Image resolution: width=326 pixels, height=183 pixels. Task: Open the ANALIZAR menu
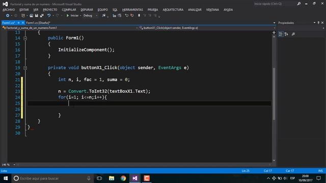(195, 10)
